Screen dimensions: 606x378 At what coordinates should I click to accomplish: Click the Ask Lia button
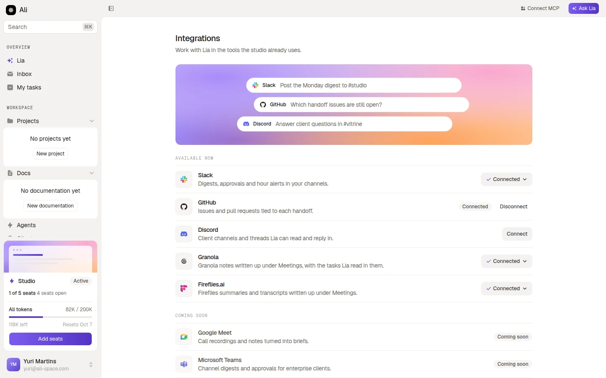click(x=584, y=8)
